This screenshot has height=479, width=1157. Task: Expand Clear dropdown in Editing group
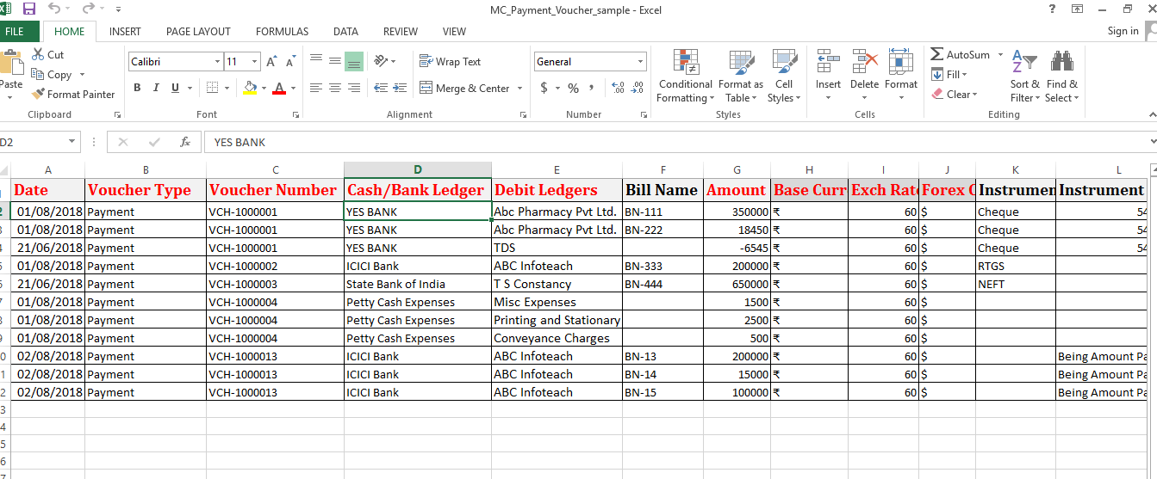coord(974,95)
